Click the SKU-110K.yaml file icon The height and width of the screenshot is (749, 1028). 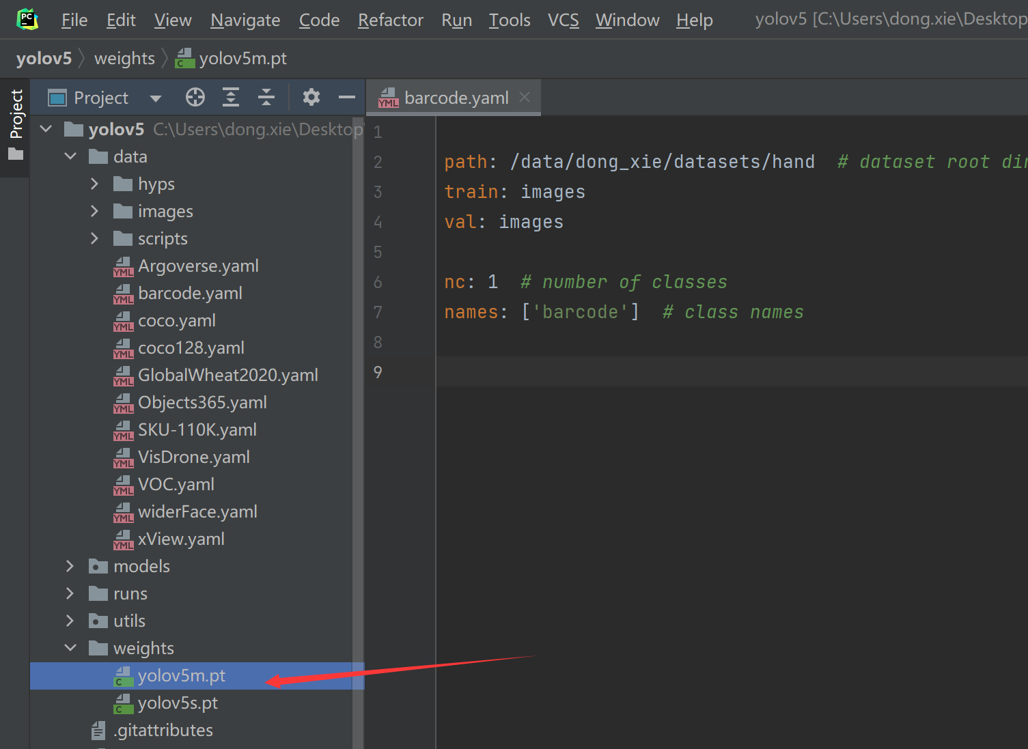click(x=123, y=430)
